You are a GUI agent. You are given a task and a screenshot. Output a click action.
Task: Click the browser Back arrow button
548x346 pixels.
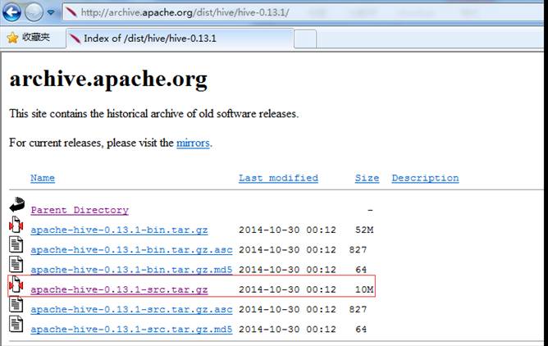(x=11, y=12)
